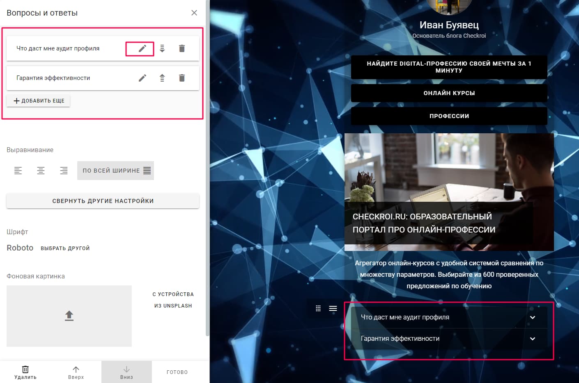Edit the 'Что даст мне аудит профиля' question
This screenshot has width=579, height=383.
pos(142,48)
